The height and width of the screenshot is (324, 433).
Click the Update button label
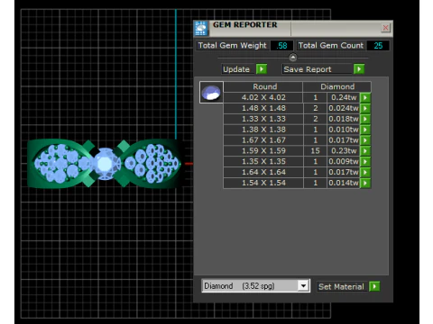[x=236, y=69]
